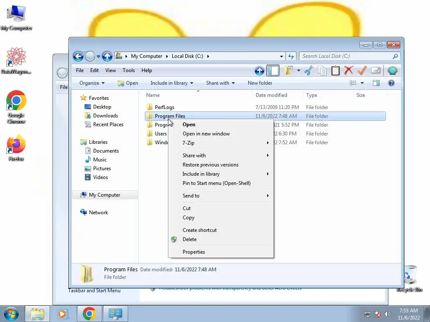Select the PerfLogs folder
Viewport: 430px width, 322px height.
[x=164, y=107]
